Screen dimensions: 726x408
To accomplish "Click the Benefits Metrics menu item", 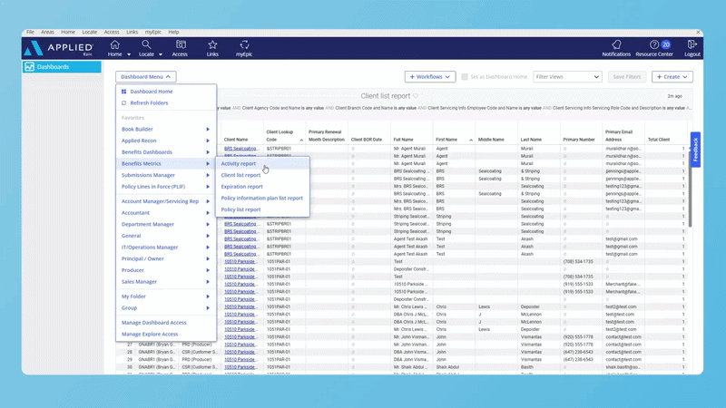I will 166,164.
